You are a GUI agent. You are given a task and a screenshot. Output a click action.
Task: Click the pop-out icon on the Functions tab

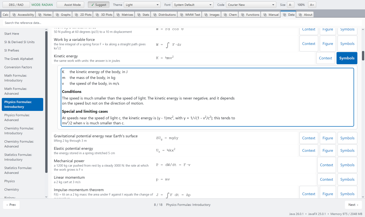coord(243,15)
